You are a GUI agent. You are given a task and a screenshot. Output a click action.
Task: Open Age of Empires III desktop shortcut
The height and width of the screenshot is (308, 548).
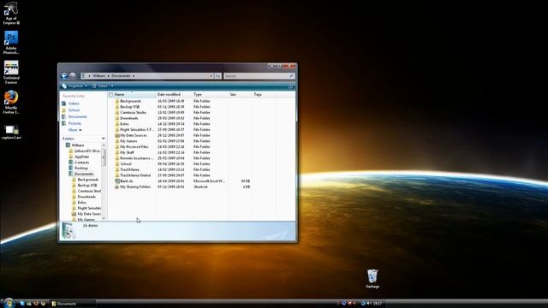11,13
